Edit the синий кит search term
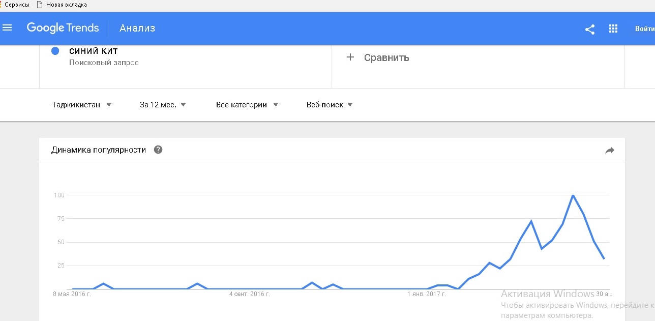 click(94, 51)
